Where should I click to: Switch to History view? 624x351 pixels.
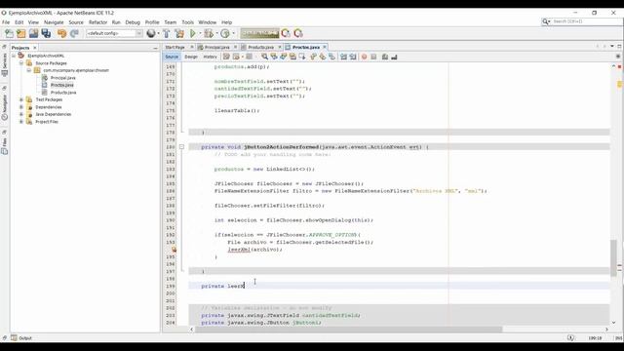[x=211, y=57]
